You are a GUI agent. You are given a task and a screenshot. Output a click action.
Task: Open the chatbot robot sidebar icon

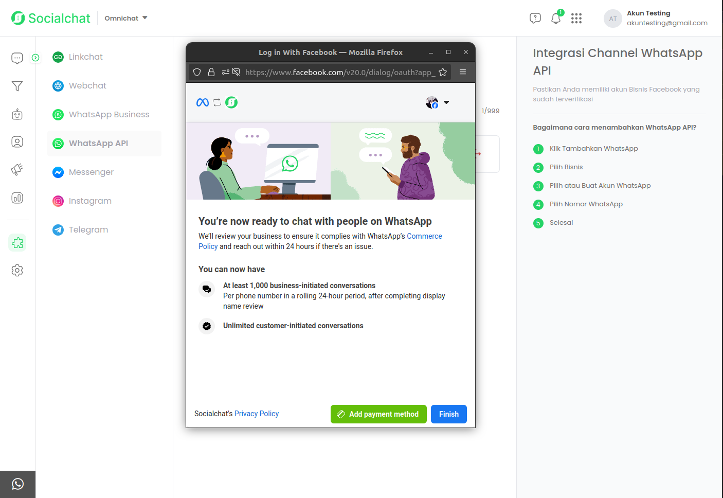17,114
